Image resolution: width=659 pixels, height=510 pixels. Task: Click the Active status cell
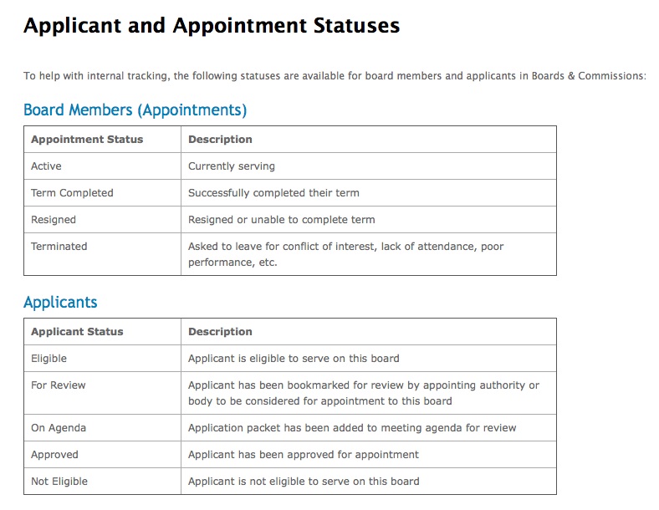46,166
